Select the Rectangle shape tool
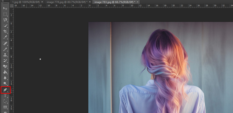Image resolution: width=233 pixels, height=113 pixels. 5,107
